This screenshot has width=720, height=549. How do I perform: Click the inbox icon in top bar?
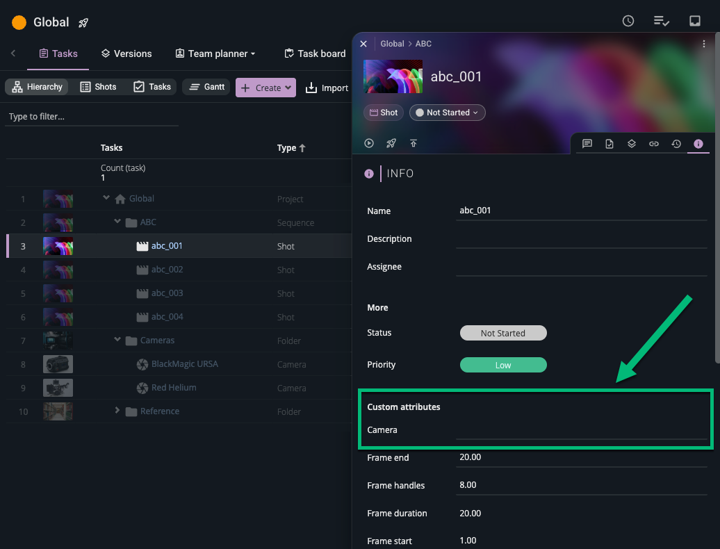pyautogui.click(x=695, y=22)
